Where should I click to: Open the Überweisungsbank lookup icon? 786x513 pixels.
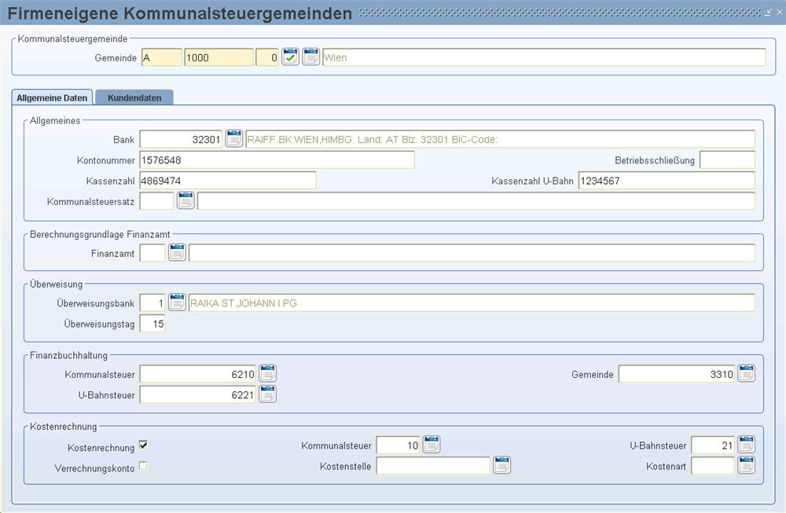pyautogui.click(x=178, y=302)
